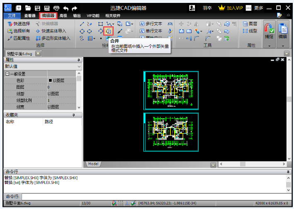Click the Save floppy disk icon
This screenshot has height=209, width=294.
click(x=37, y=8)
